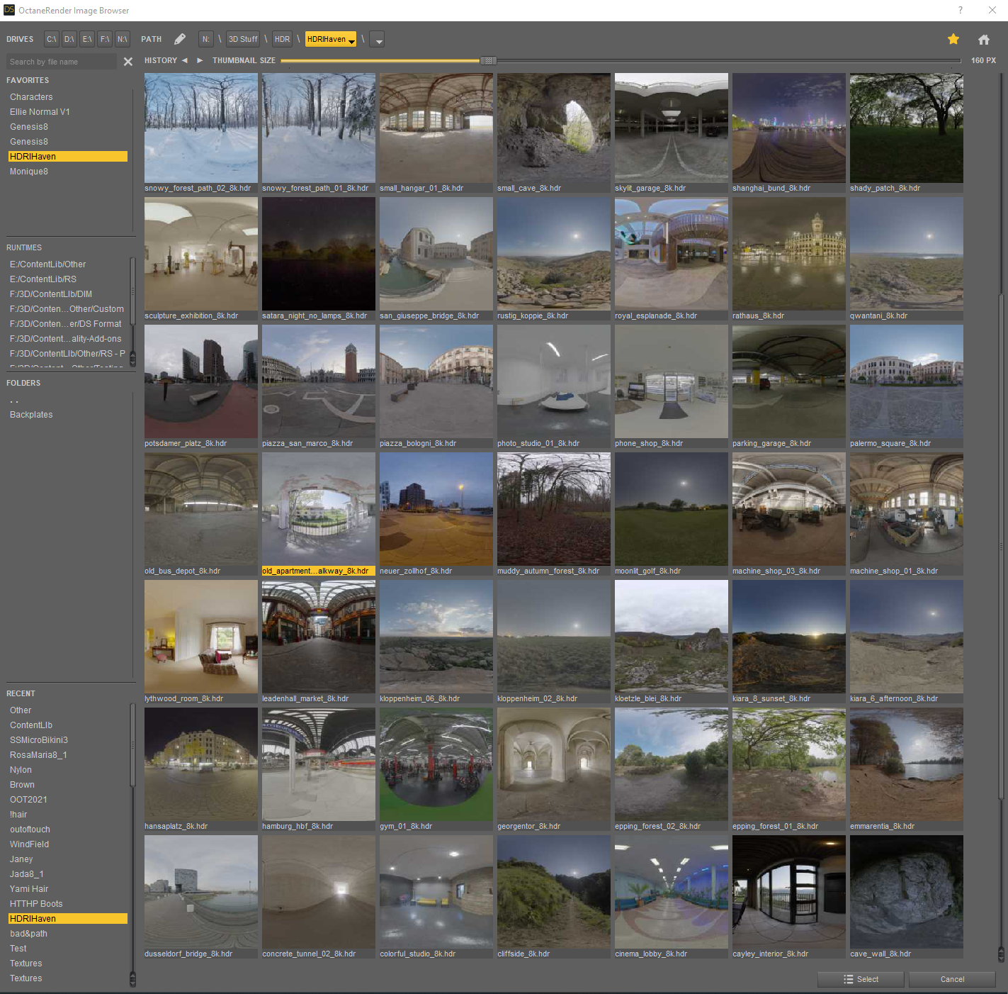Open the Characters favorite folder
Screen dimensions: 1008x994
click(x=31, y=97)
